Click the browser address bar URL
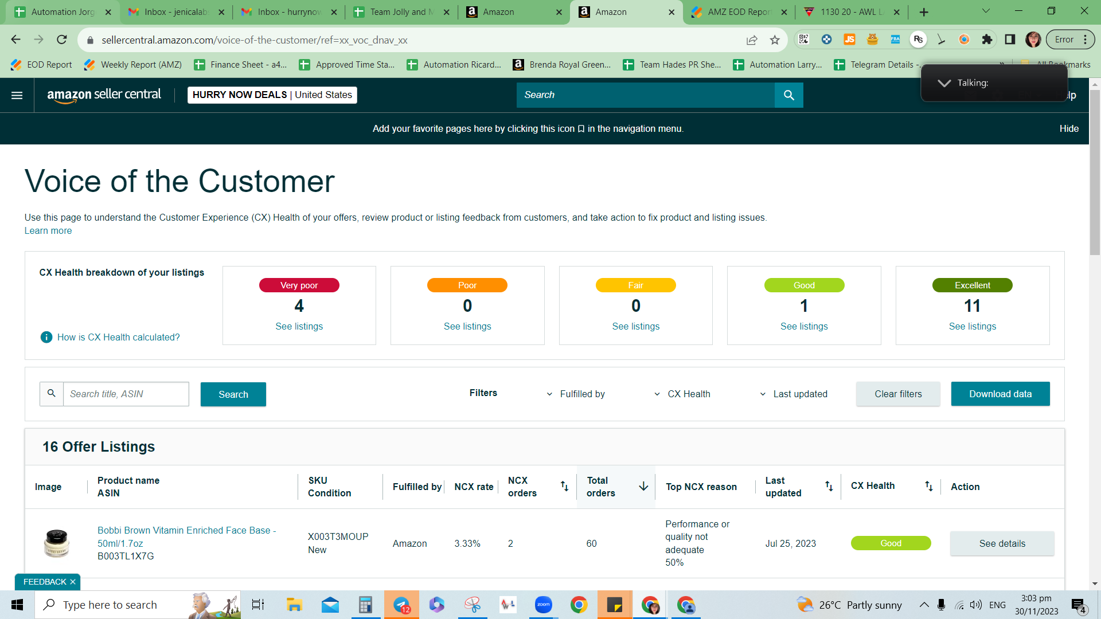 coord(255,40)
